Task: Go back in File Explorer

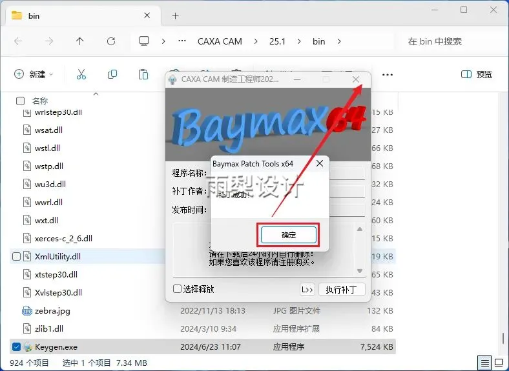Action: pos(18,41)
